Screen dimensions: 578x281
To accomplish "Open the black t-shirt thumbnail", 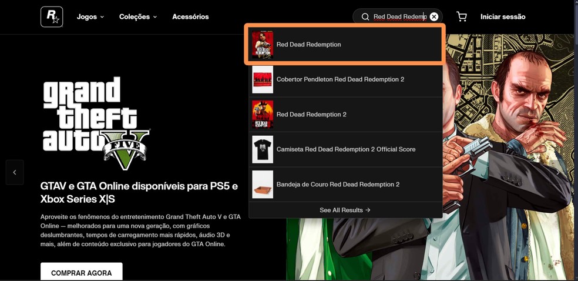I will [x=263, y=149].
